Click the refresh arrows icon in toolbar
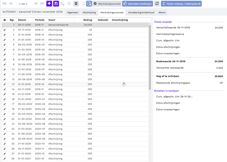Image resolution: width=227 pixels, height=162 pixels. pyautogui.click(x=157, y=4)
